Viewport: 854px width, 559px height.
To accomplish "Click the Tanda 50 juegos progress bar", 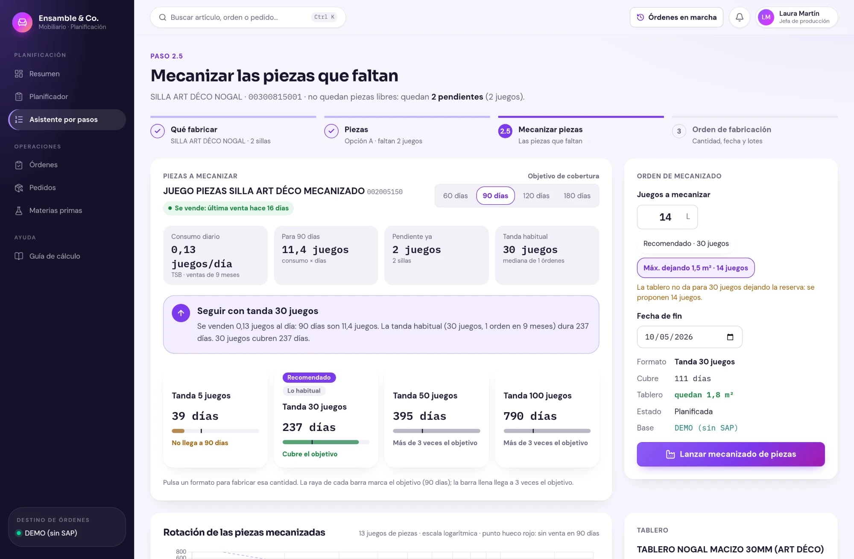I will coord(436,431).
